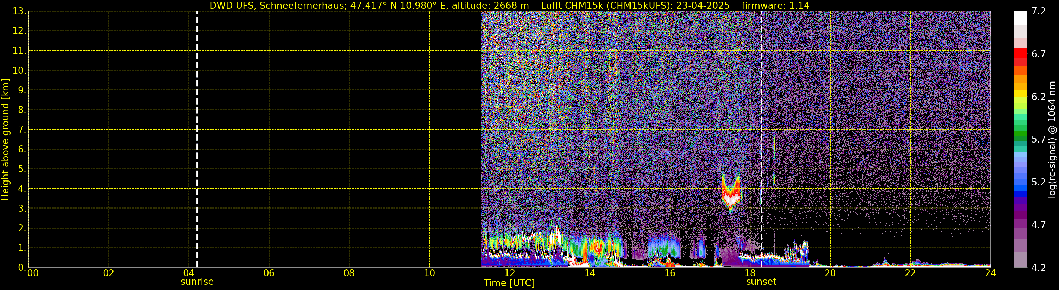Click the time-axis tick label 10
The height and width of the screenshot is (290, 1059).
(x=429, y=273)
